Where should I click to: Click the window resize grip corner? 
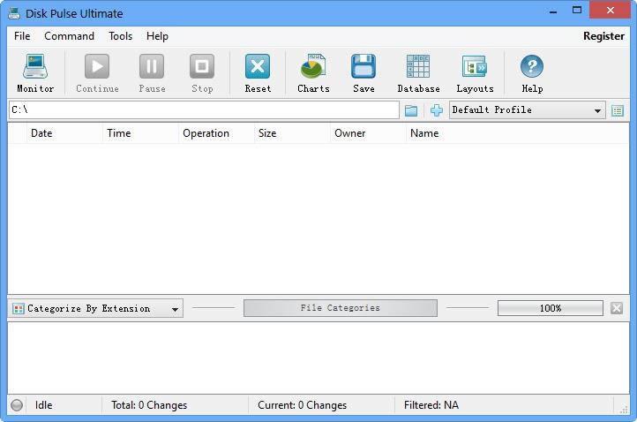click(x=624, y=410)
